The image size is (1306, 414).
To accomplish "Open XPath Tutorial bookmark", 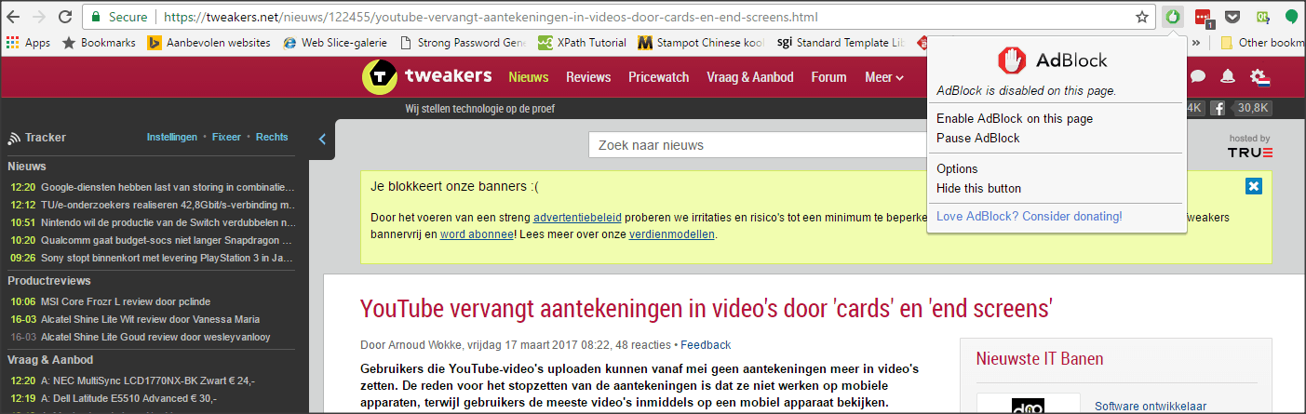I will click(583, 42).
